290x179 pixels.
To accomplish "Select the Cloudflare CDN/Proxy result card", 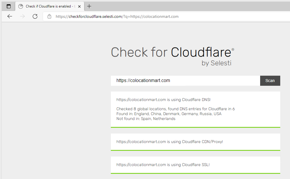I will [x=195, y=142].
